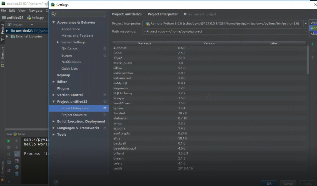Rerun hello with the green play icon
Image resolution: width=317 pixels, height=186 pixels.
coord(9,141)
